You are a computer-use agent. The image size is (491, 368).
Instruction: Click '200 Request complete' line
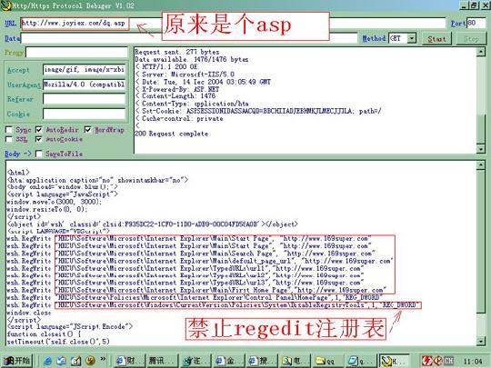pos(172,134)
